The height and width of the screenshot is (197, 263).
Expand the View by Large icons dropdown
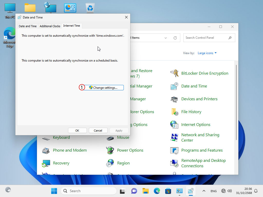click(x=207, y=53)
